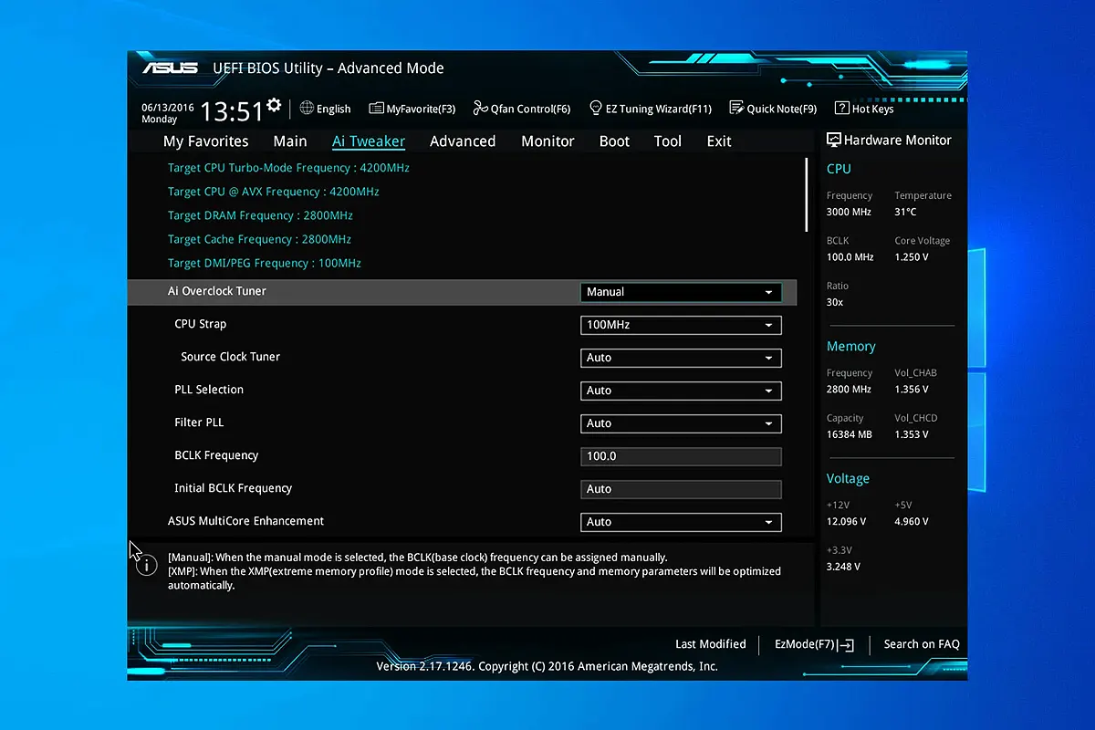Click the BCLK Frequency input field
Image resolution: width=1095 pixels, height=730 pixels.
681,456
